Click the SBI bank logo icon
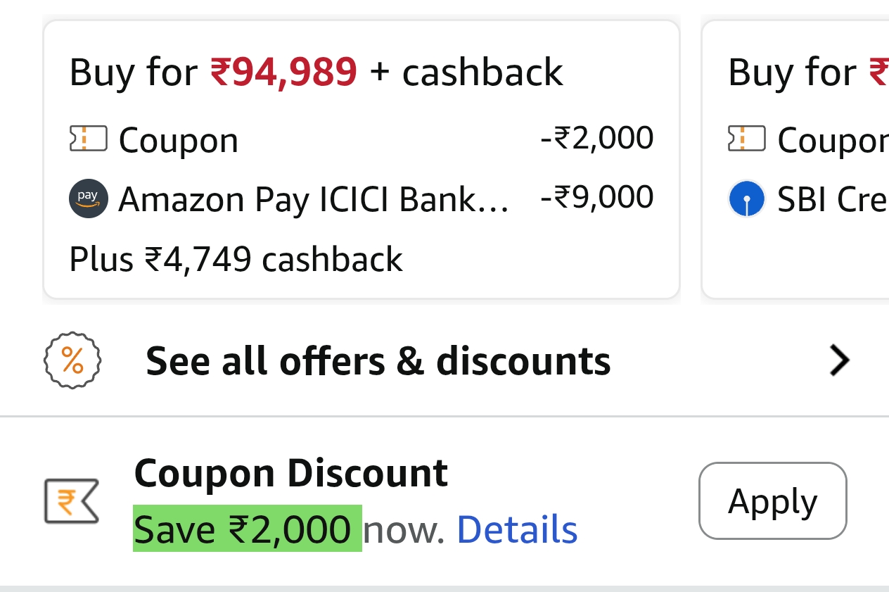Image resolution: width=889 pixels, height=592 pixels. coord(746,199)
